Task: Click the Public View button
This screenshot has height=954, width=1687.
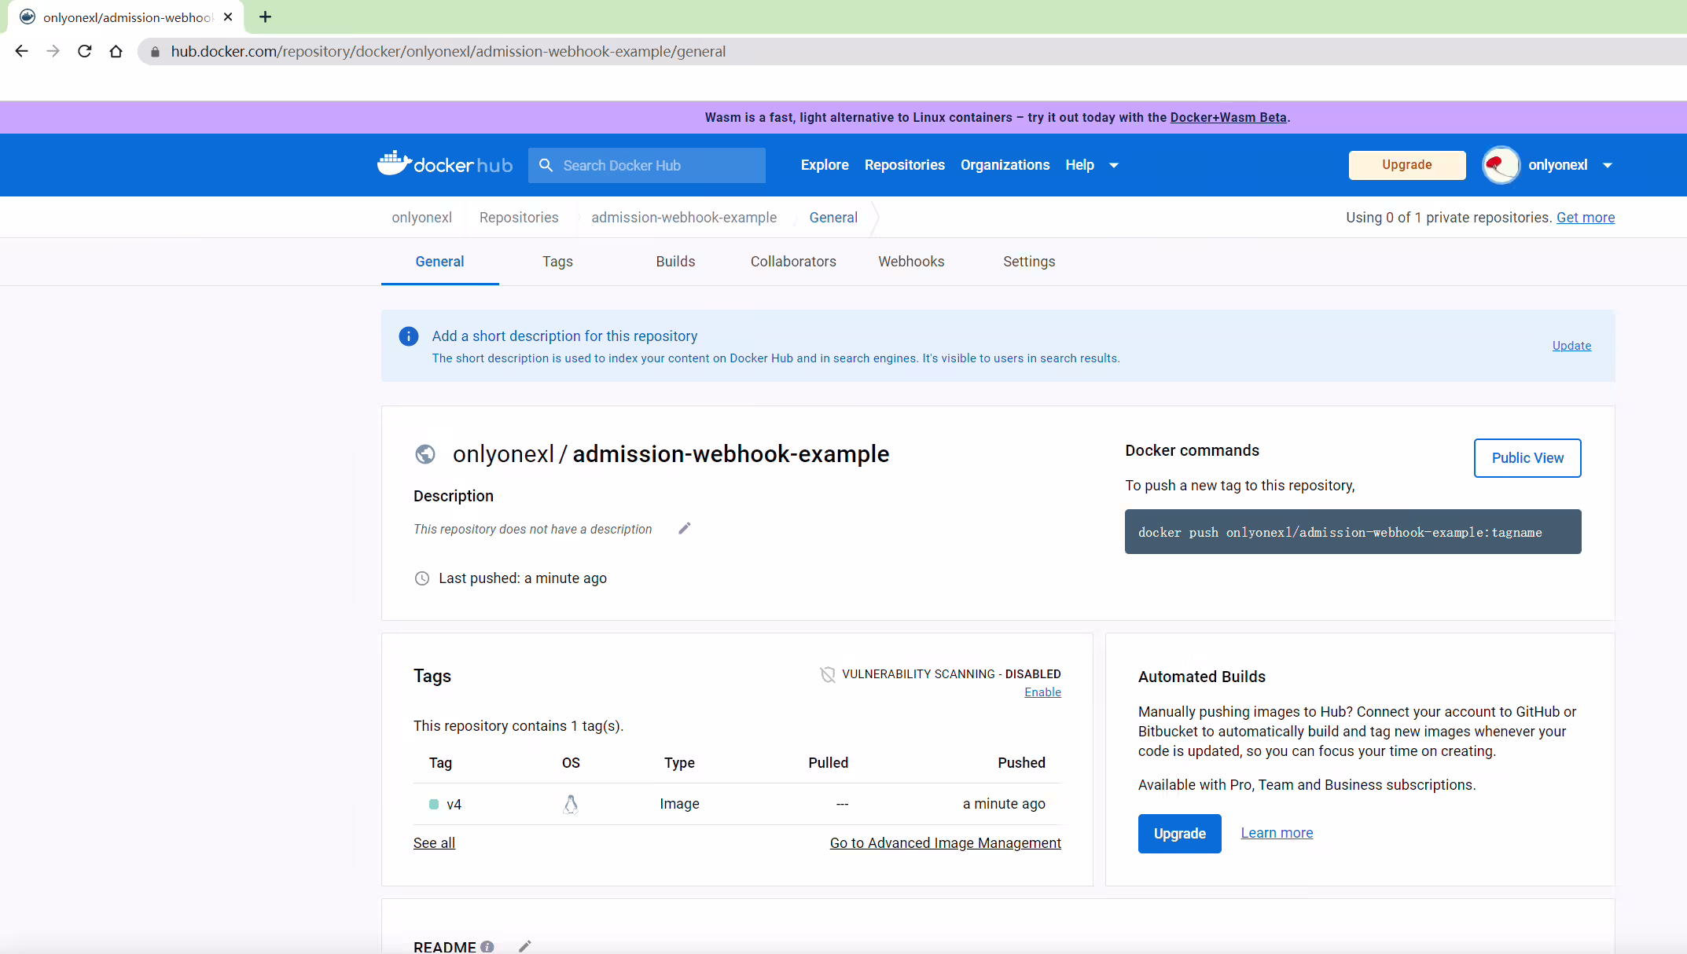Action: coord(1527,458)
